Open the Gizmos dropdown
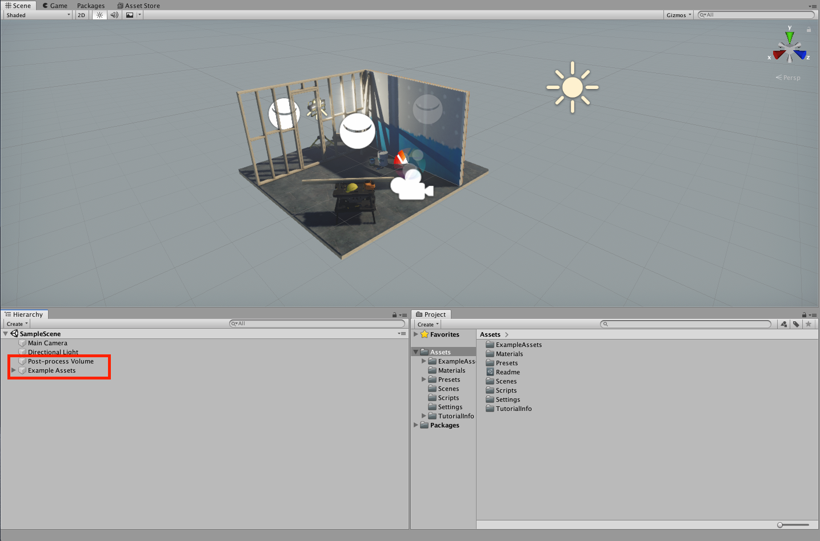This screenshot has width=820, height=541. pos(678,15)
